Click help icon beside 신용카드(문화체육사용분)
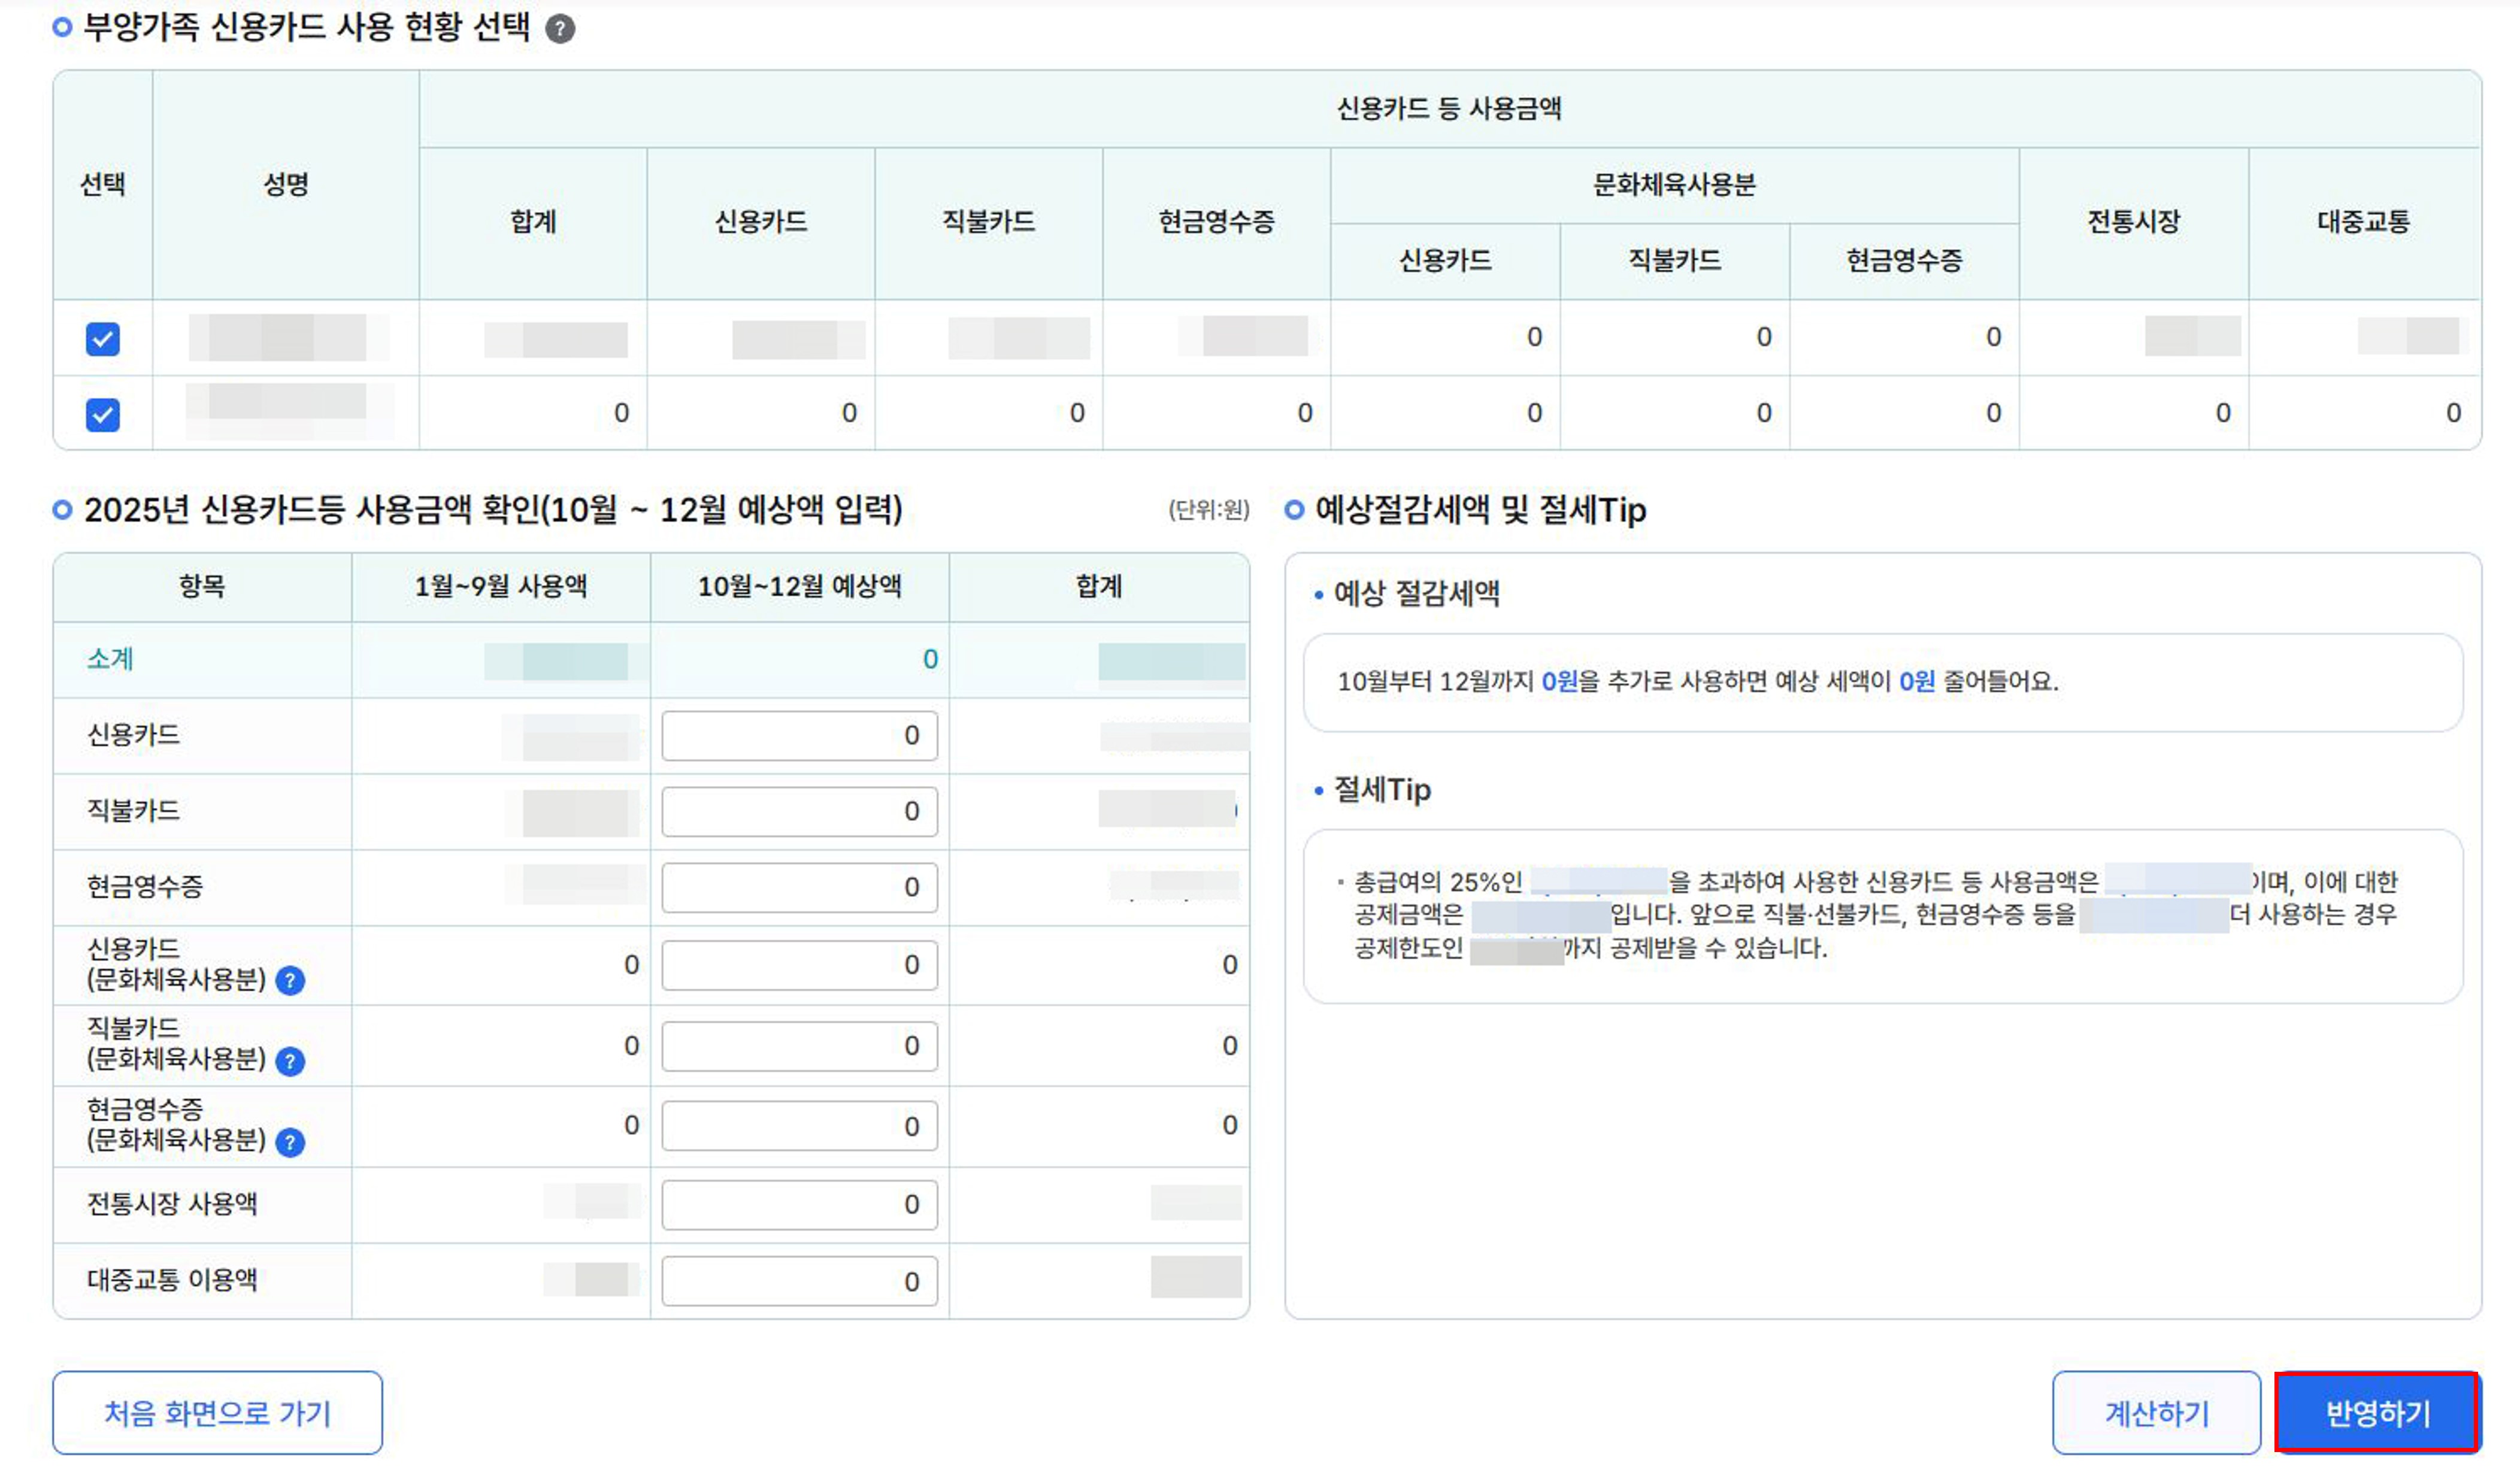 coord(290,981)
